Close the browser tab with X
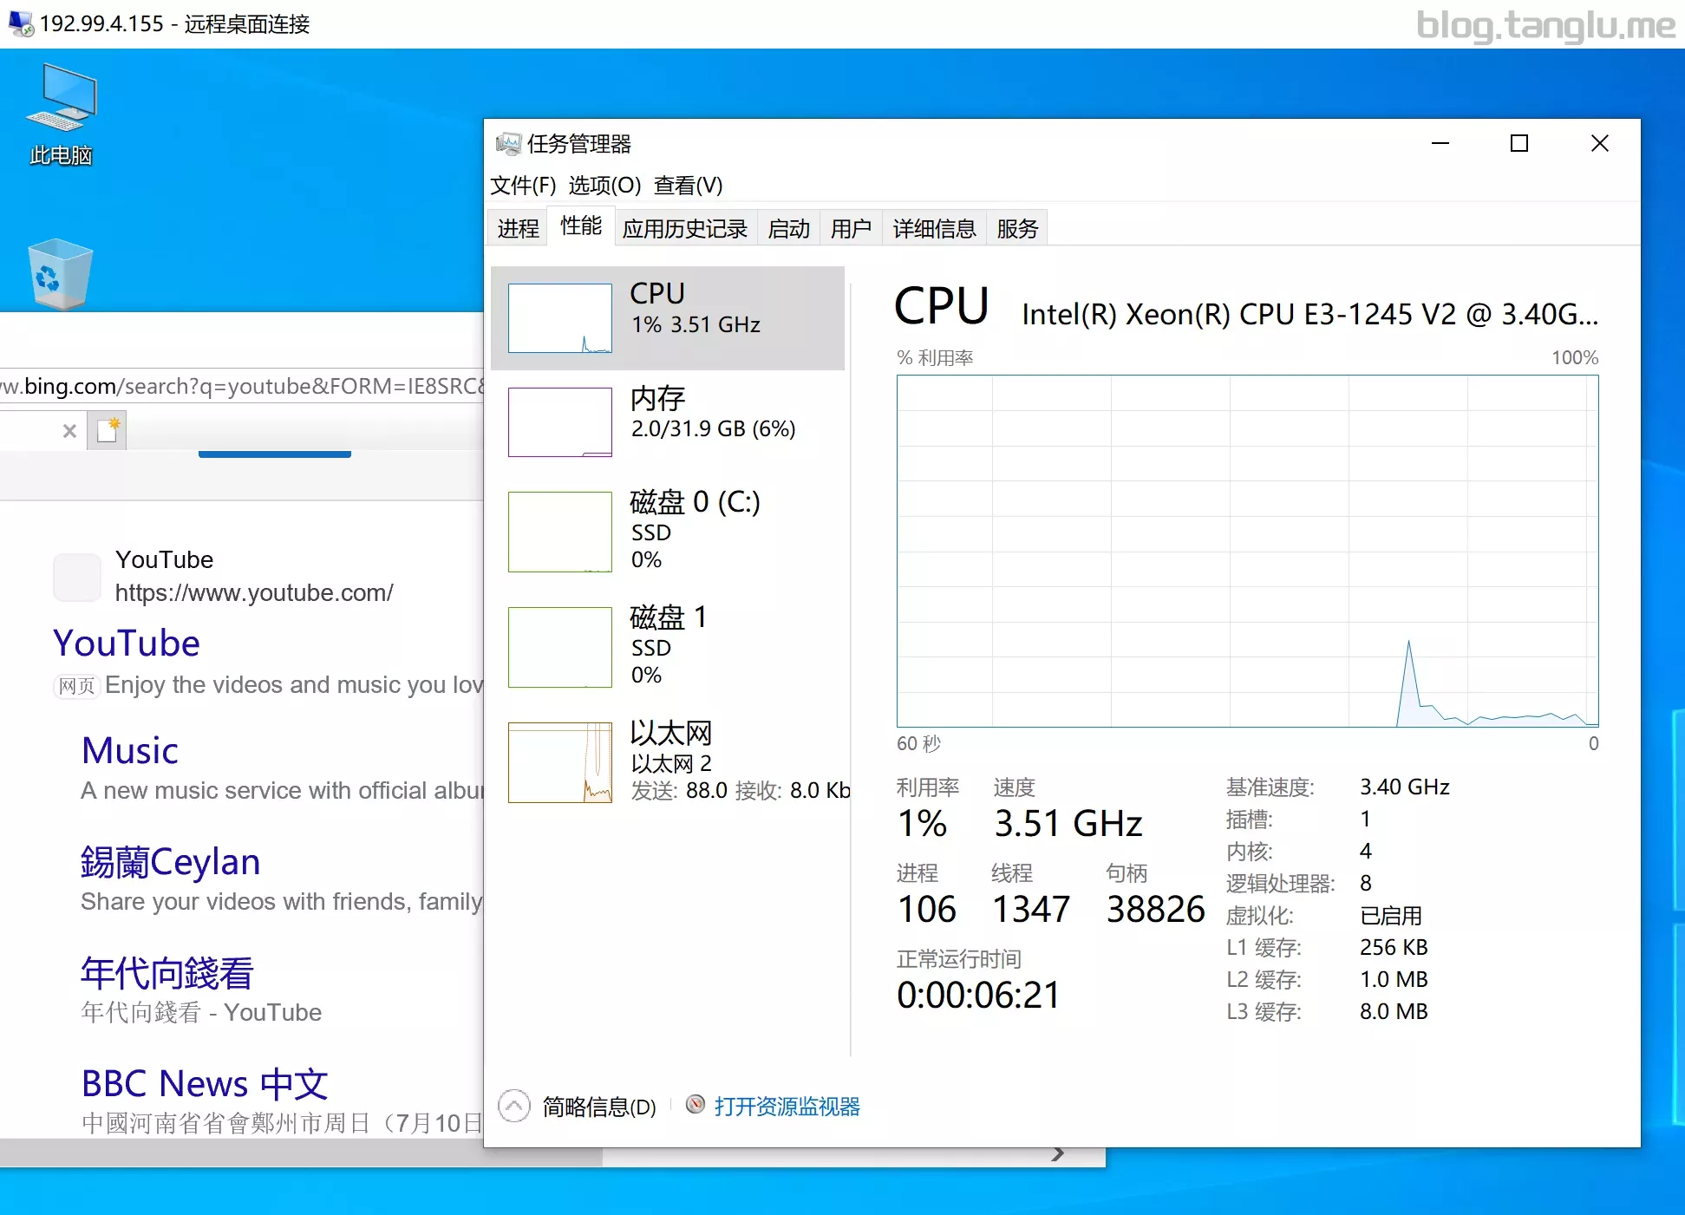The width and height of the screenshot is (1685, 1215). (69, 431)
